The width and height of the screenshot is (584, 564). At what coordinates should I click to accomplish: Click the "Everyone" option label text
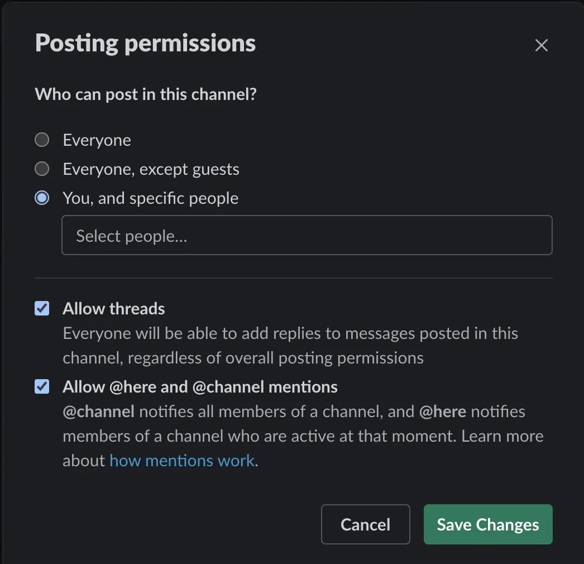click(x=97, y=140)
